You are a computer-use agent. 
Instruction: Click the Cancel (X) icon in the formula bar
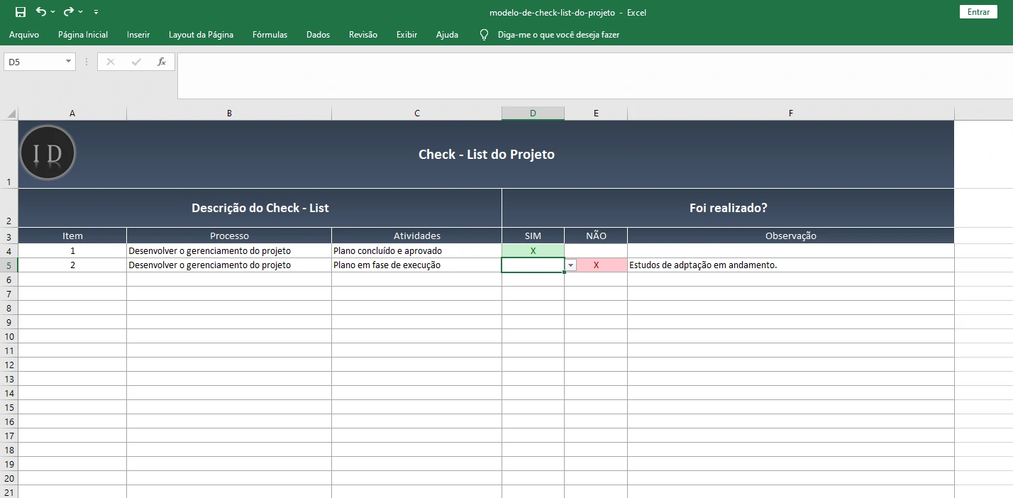coord(110,62)
